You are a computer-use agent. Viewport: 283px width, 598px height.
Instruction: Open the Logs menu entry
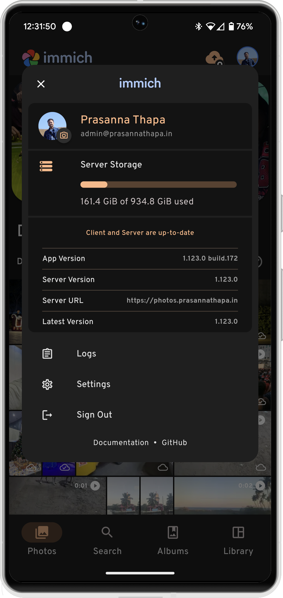point(140,354)
